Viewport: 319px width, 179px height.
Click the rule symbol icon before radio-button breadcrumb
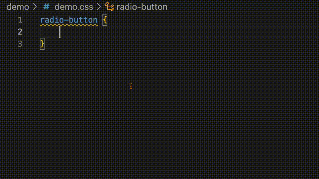point(109,7)
